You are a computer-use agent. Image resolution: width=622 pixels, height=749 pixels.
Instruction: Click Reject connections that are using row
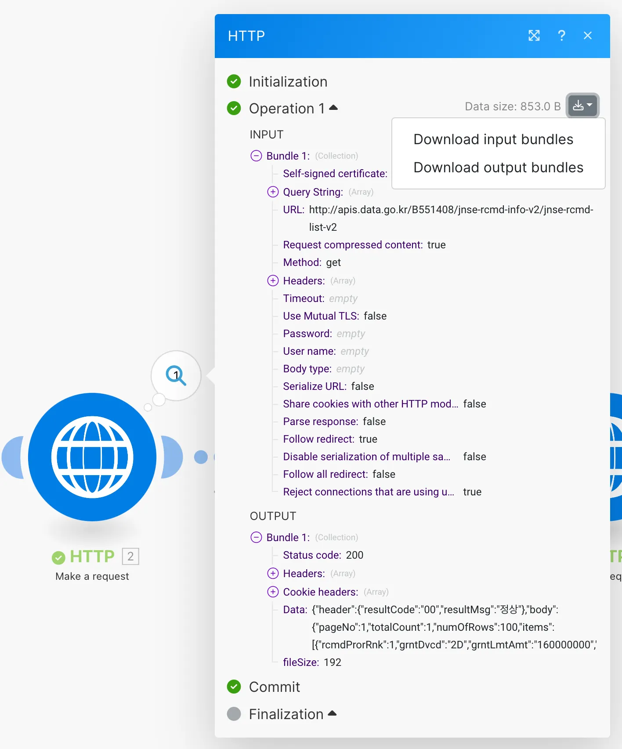(382, 492)
